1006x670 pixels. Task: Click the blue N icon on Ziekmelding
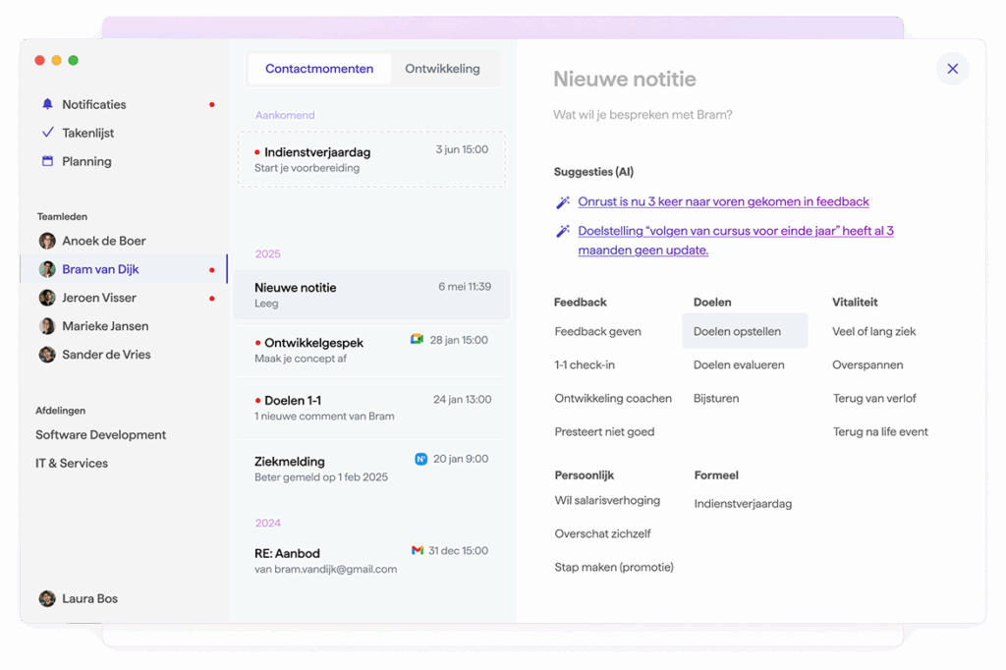tap(420, 459)
